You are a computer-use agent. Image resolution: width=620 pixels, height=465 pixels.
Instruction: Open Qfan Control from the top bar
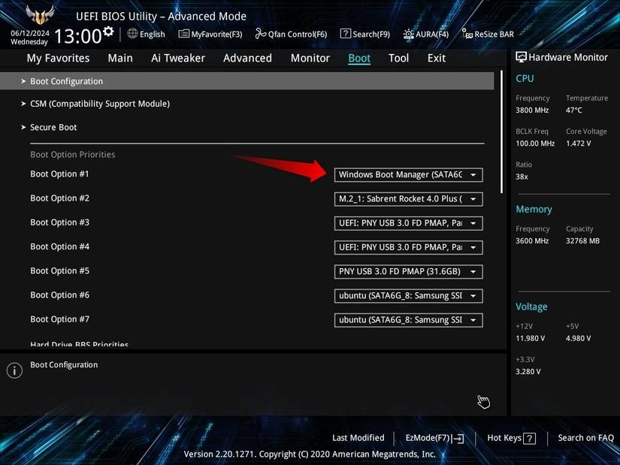click(x=291, y=34)
